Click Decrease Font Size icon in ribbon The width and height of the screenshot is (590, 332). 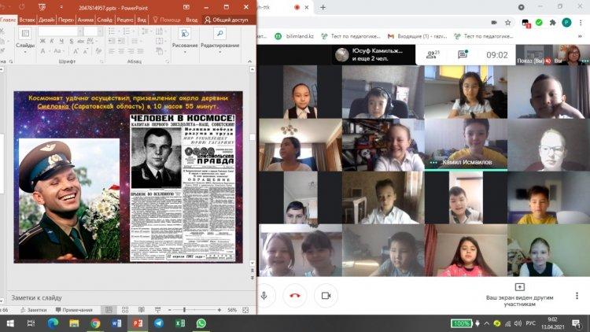tap(86, 51)
